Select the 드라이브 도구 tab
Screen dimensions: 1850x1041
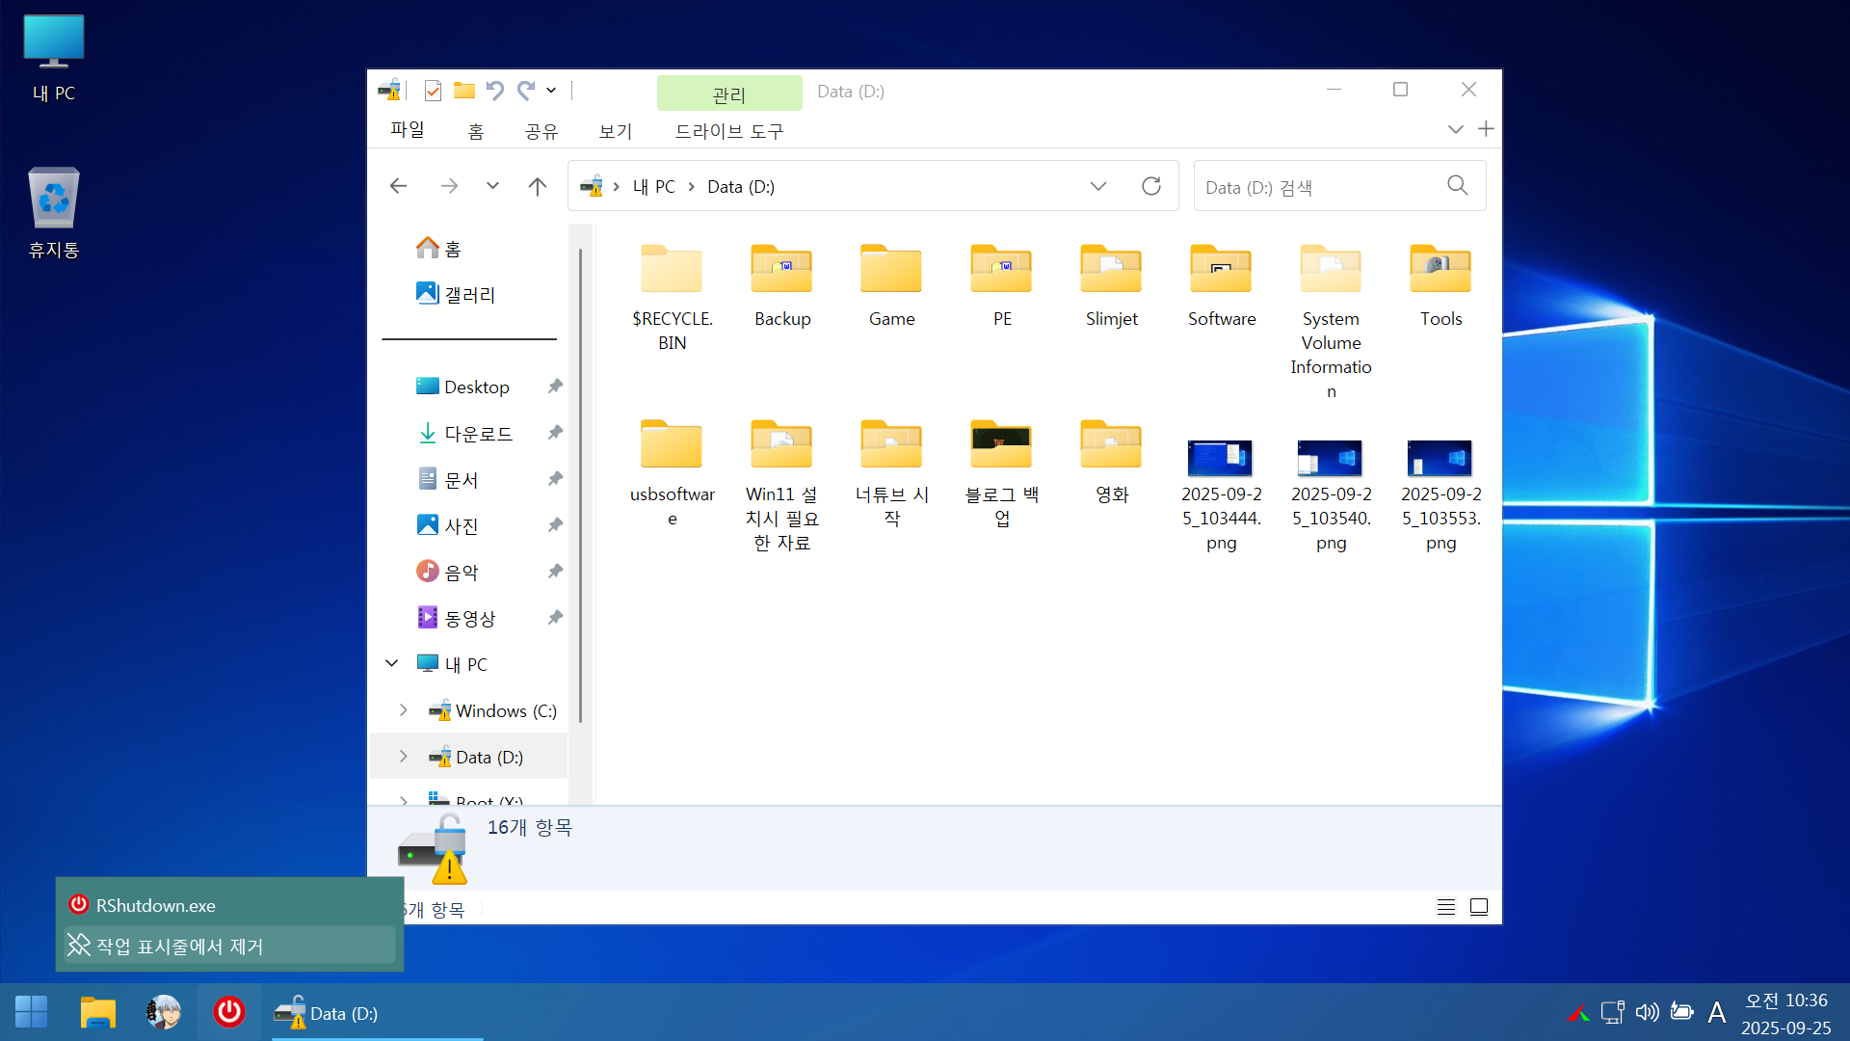point(728,131)
